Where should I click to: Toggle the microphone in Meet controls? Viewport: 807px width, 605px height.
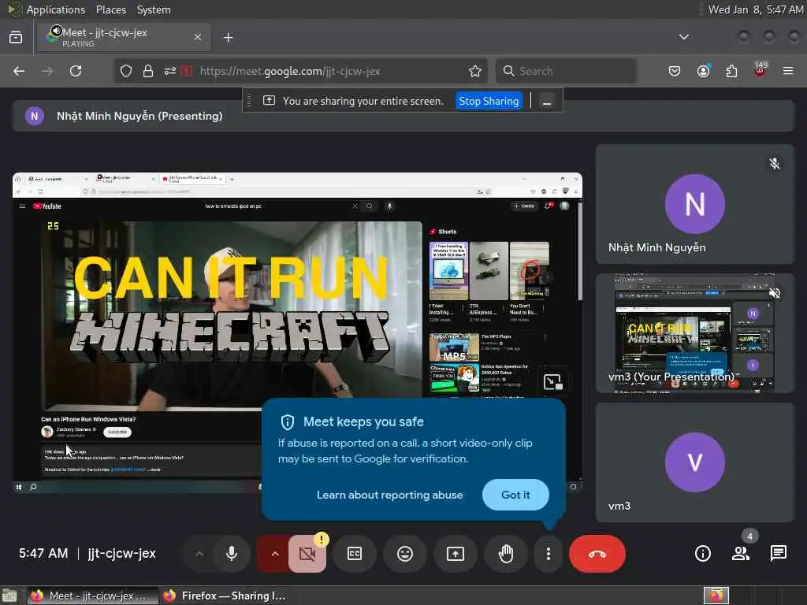tap(232, 554)
